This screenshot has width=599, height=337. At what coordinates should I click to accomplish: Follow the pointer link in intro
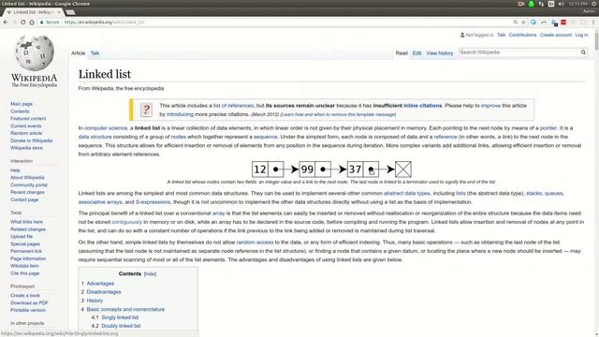tap(548, 128)
